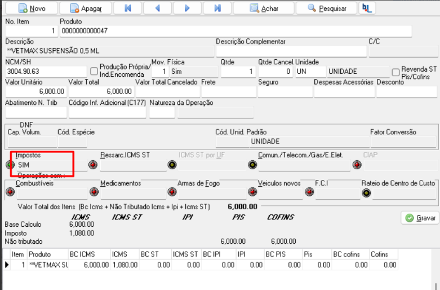Viewport: 440px width, 290px height.
Task: Select the grid row VETMAX product cell
Action: tap(48, 265)
